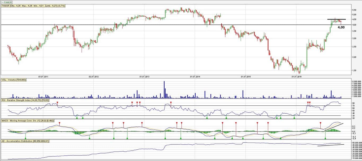Viewport: 362px width, 161px height.
Task: Select the rightmost red sell marker in MACD panel
Action: [x=321, y=123]
